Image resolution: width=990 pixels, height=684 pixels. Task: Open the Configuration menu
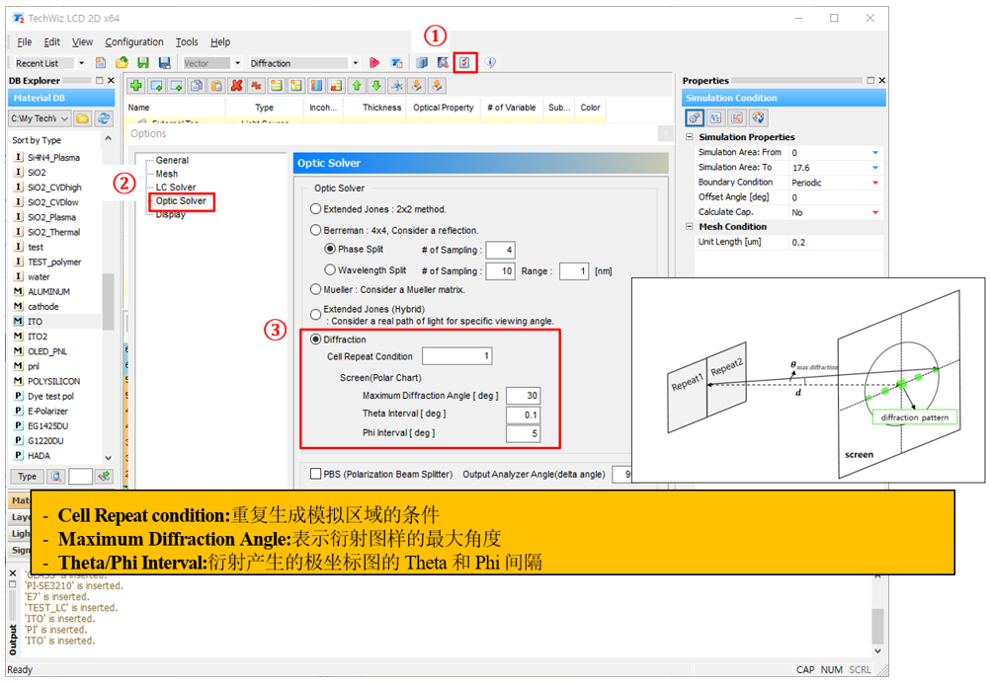134,42
